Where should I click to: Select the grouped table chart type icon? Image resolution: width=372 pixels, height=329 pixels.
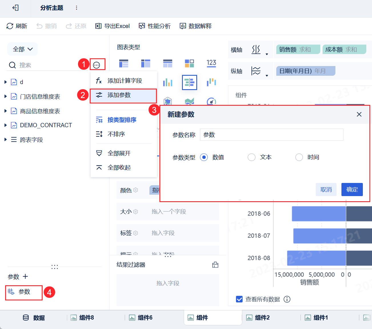[124, 63]
